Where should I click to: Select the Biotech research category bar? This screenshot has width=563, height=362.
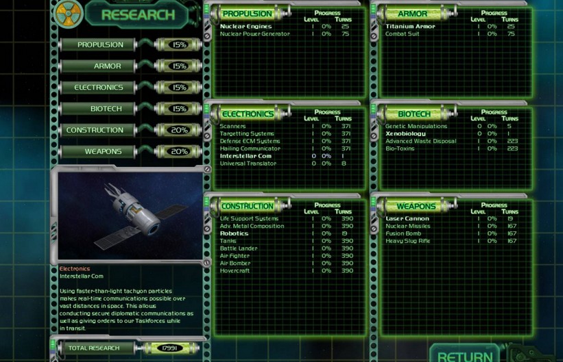pos(98,109)
